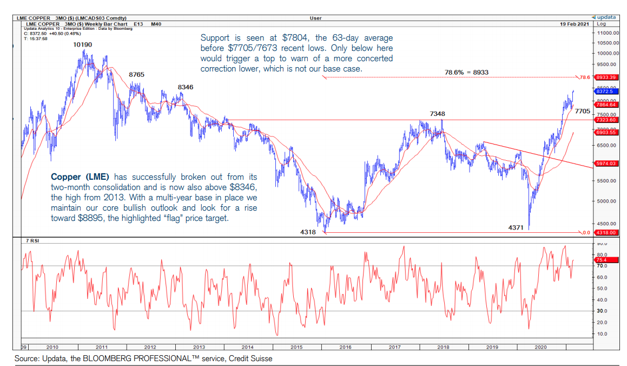The image size is (627, 366).
Task: Click the M40 moving average setting label
Action: point(156,24)
